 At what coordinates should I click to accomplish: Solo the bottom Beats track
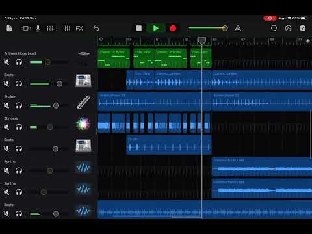pos(19,214)
